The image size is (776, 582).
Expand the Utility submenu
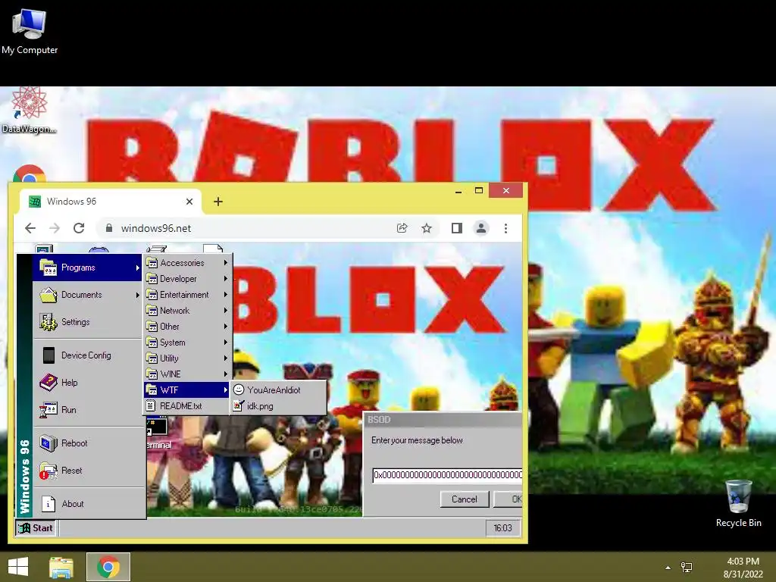coord(187,358)
